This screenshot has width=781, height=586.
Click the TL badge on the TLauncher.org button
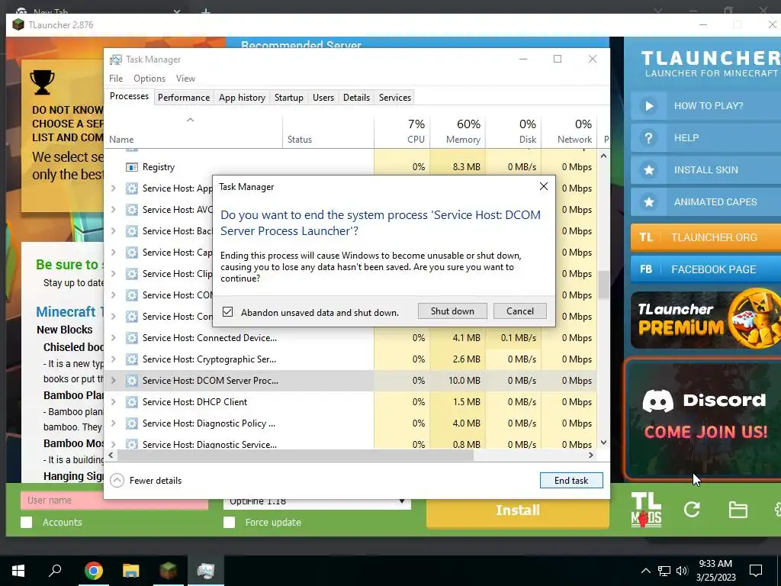646,237
